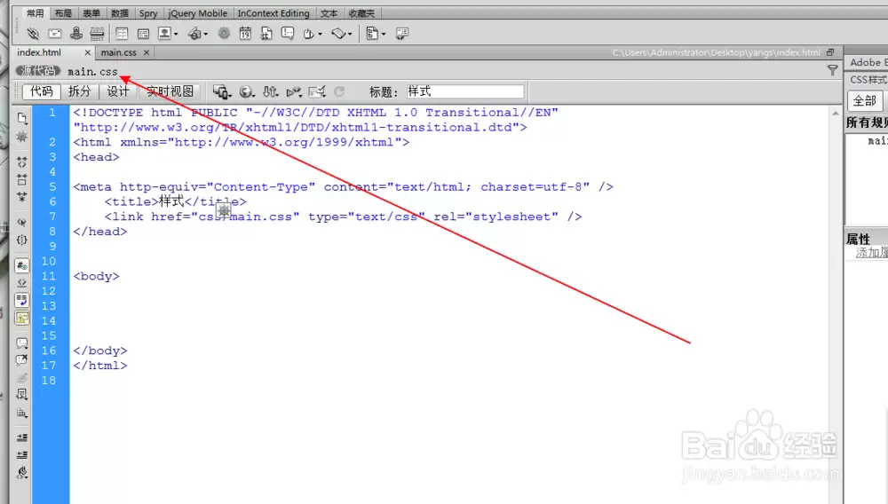The image size is (888, 504).
Task: Open the Head elements dropdown arrow
Action: (320, 34)
